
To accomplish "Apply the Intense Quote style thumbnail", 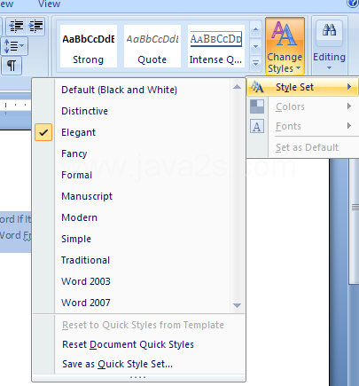I will click(216, 46).
